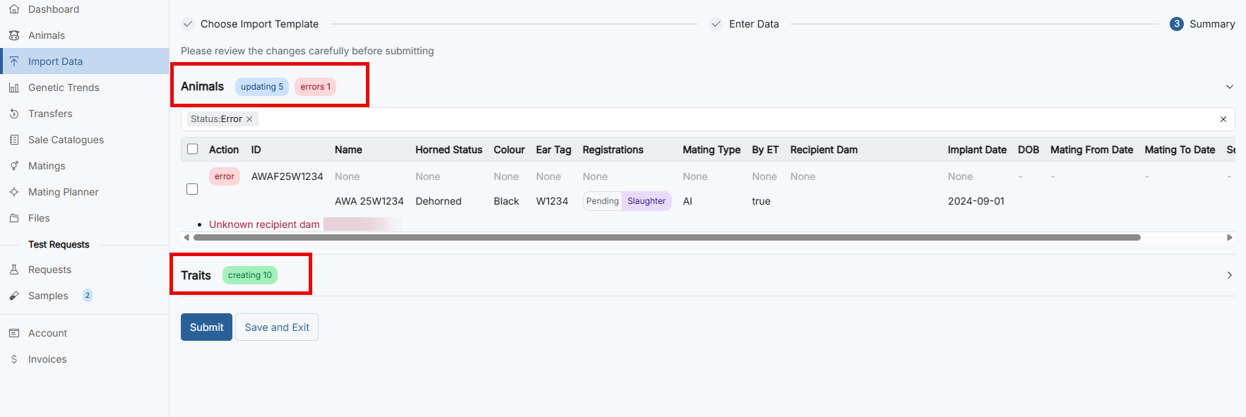Open Files page
The width and height of the screenshot is (1246, 417).
[x=39, y=218]
